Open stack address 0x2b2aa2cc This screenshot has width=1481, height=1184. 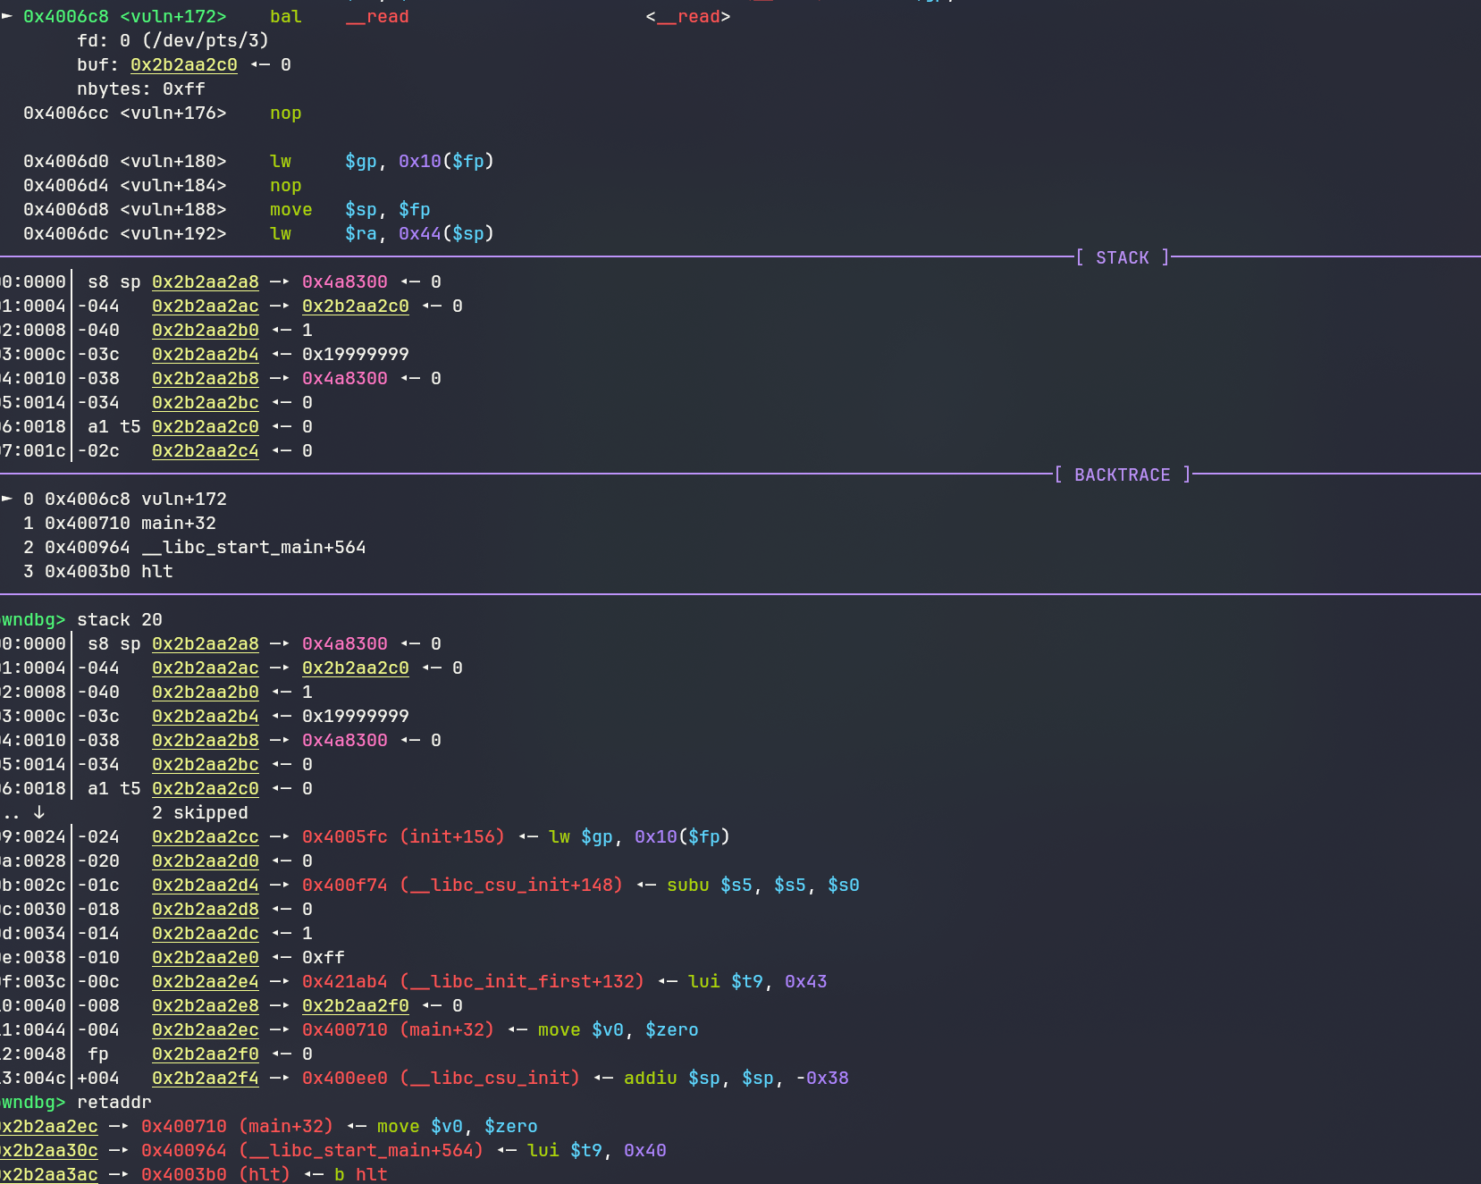[x=206, y=836]
